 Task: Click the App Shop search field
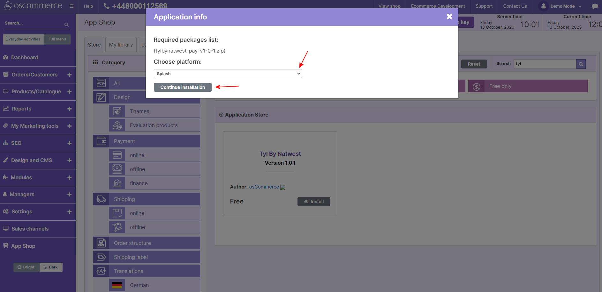pos(545,64)
